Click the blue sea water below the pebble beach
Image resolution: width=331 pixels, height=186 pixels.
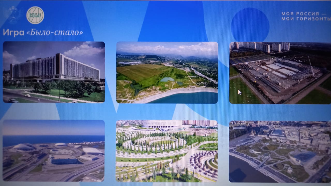click(186, 98)
